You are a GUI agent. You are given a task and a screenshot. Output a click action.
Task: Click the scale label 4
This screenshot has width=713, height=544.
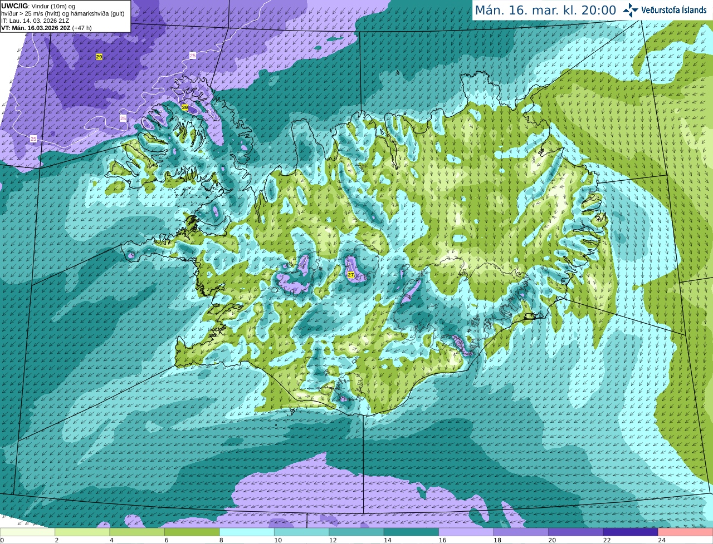click(111, 540)
